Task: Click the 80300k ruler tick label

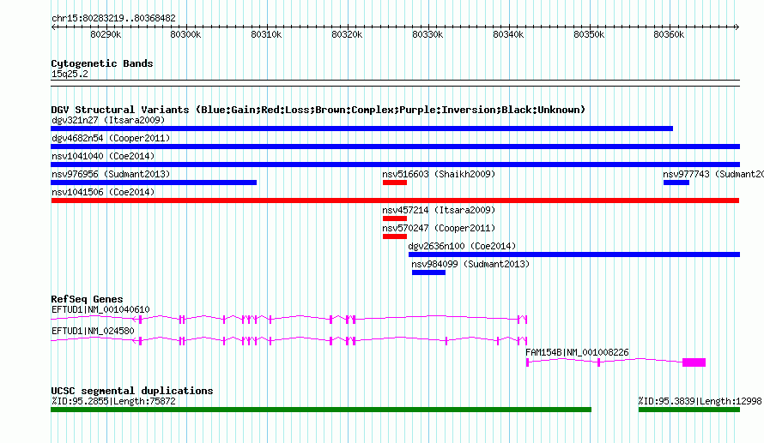Action: point(185,34)
